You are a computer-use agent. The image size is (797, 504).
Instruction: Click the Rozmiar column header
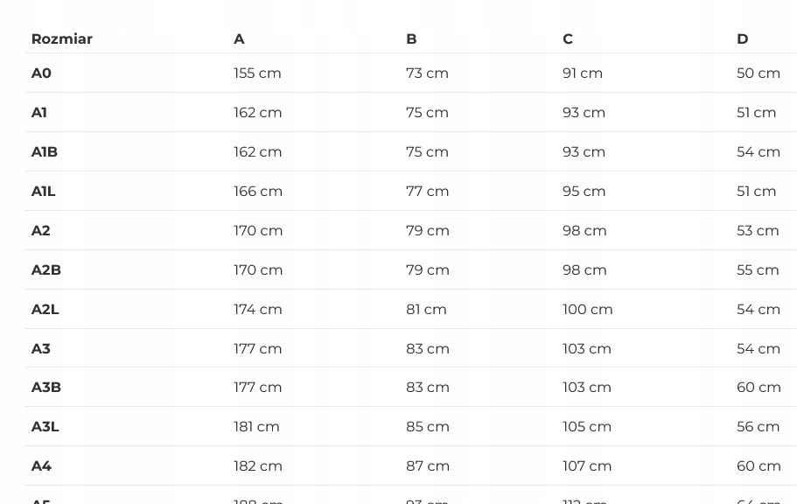pyautogui.click(x=61, y=38)
